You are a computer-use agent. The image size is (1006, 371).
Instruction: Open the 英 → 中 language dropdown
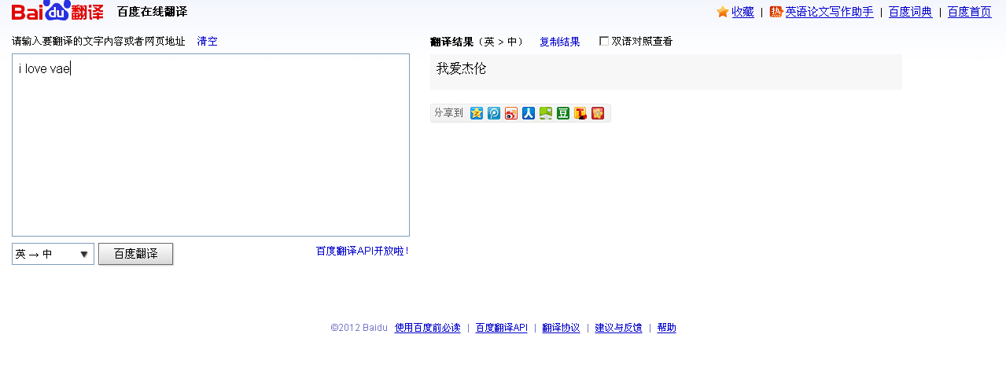click(53, 254)
